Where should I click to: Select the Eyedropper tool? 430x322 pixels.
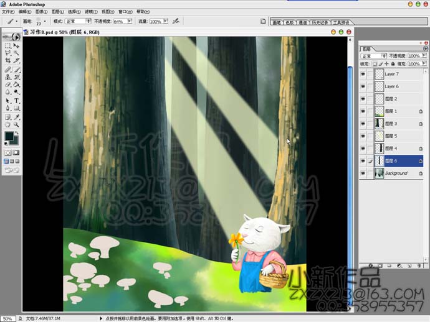coord(16,117)
